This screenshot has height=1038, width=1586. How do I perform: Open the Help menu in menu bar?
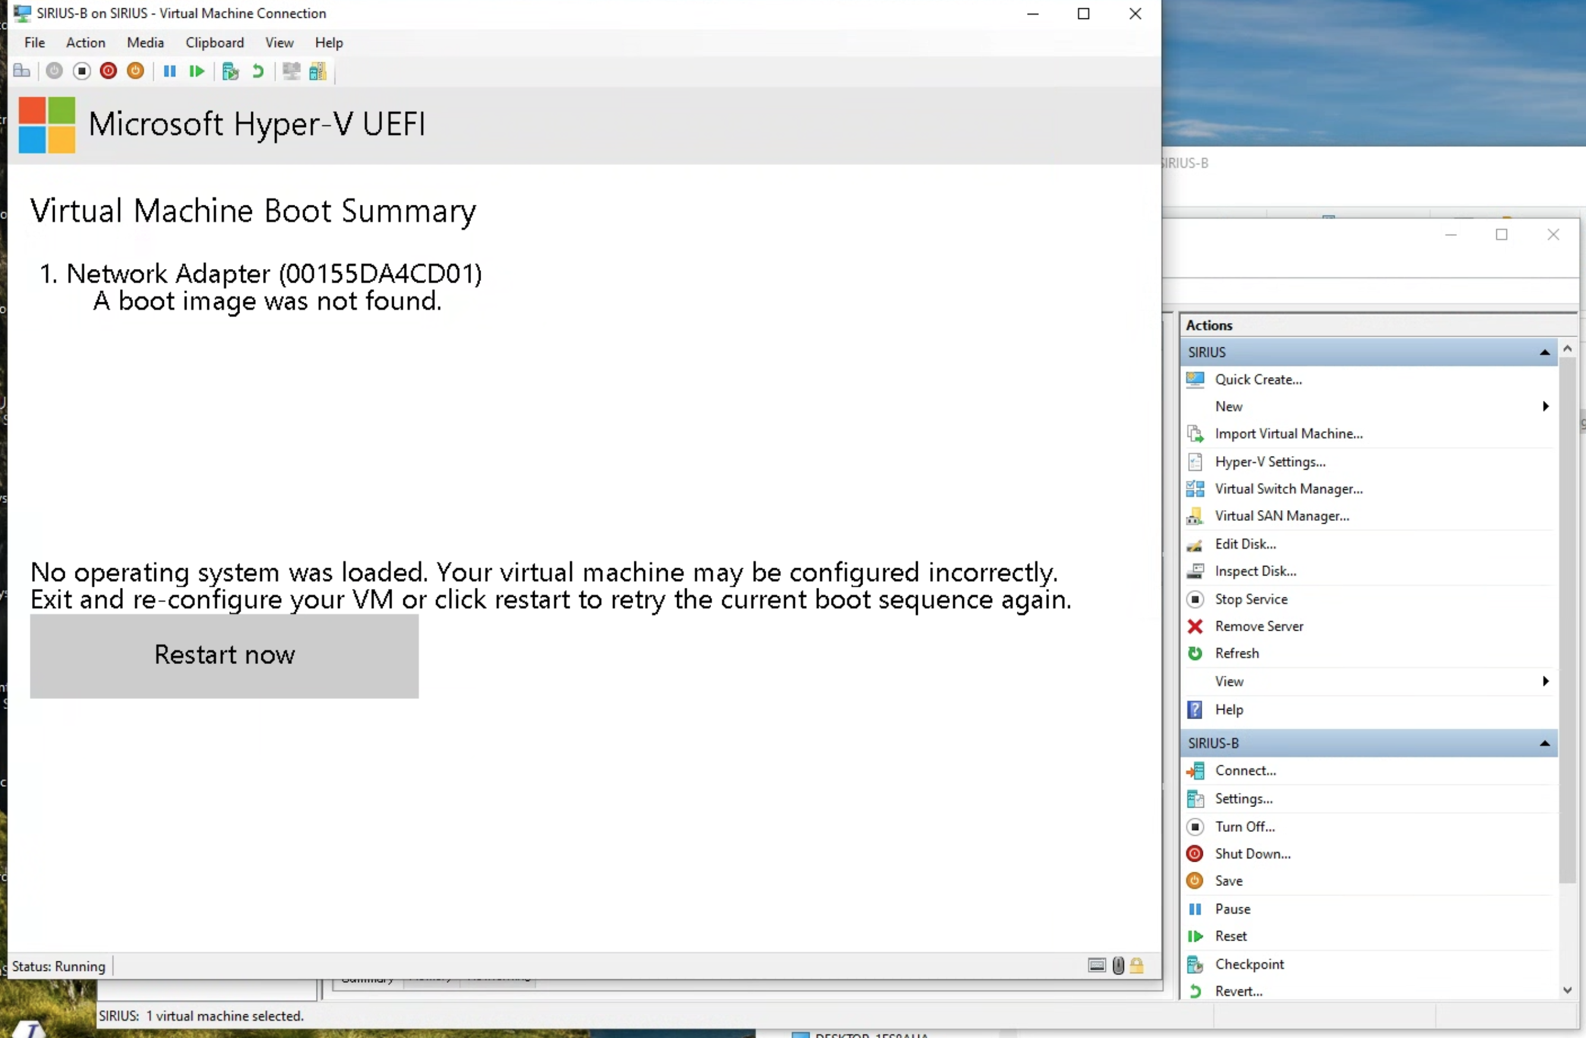(329, 43)
